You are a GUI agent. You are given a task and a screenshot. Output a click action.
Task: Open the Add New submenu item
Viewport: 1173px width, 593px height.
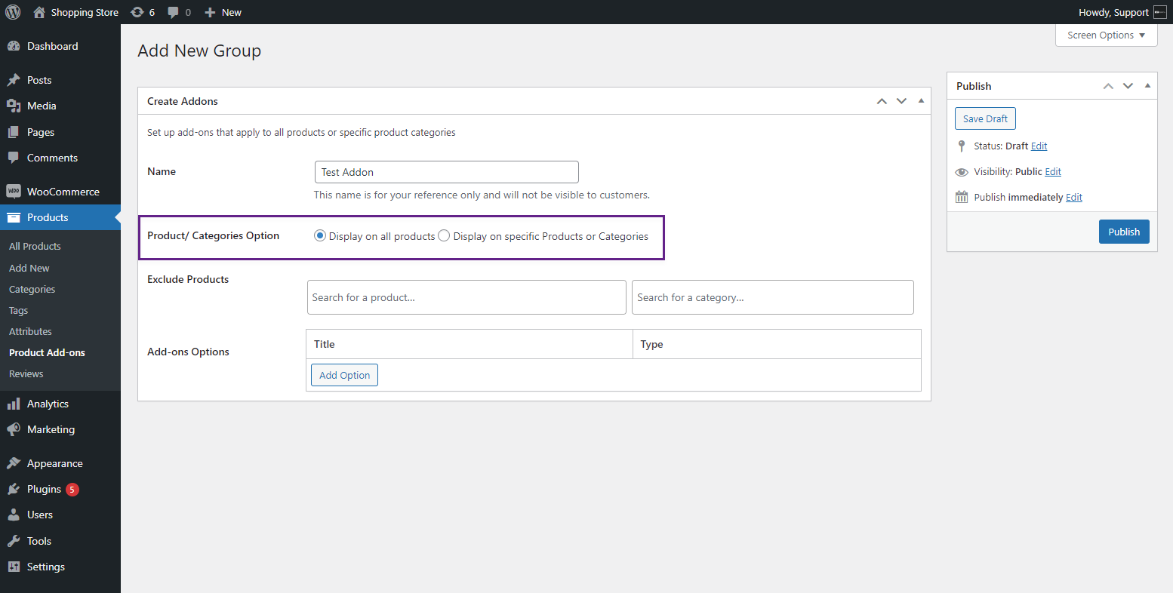click(29, 268)
